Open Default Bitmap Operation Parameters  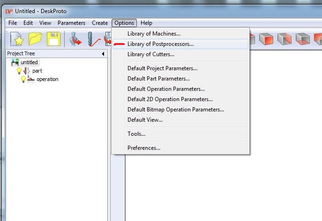tap(176, 110)
